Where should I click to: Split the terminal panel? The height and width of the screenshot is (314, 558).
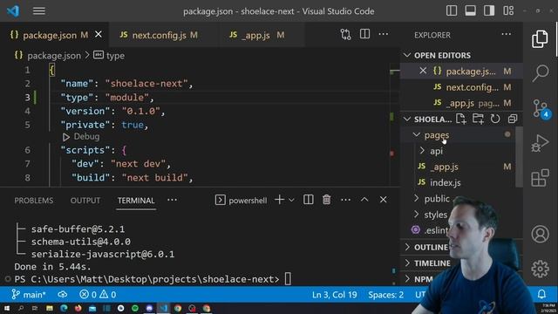(x=308, y=200)
